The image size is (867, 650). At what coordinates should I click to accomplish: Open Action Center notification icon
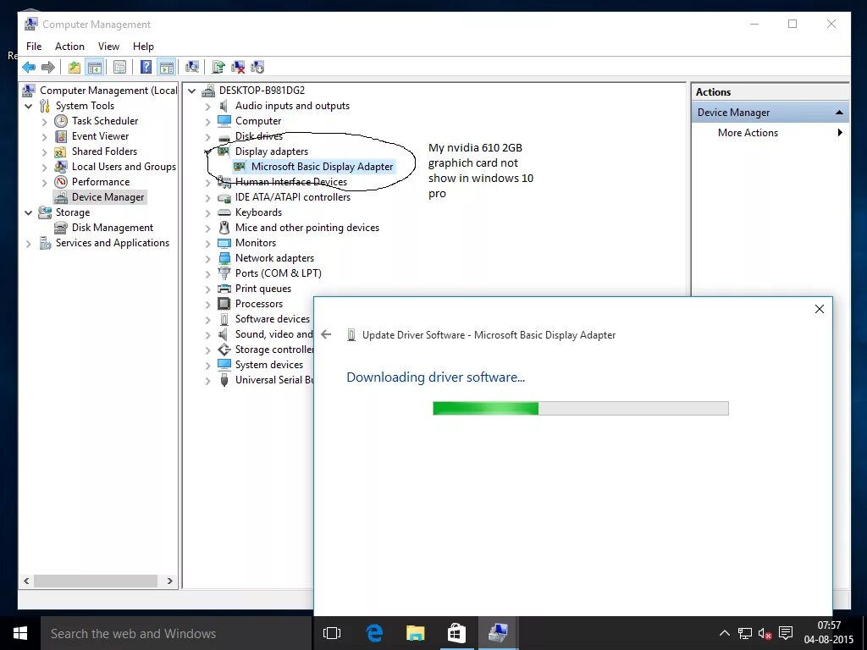pyautogui.click(x=785, y=633)
